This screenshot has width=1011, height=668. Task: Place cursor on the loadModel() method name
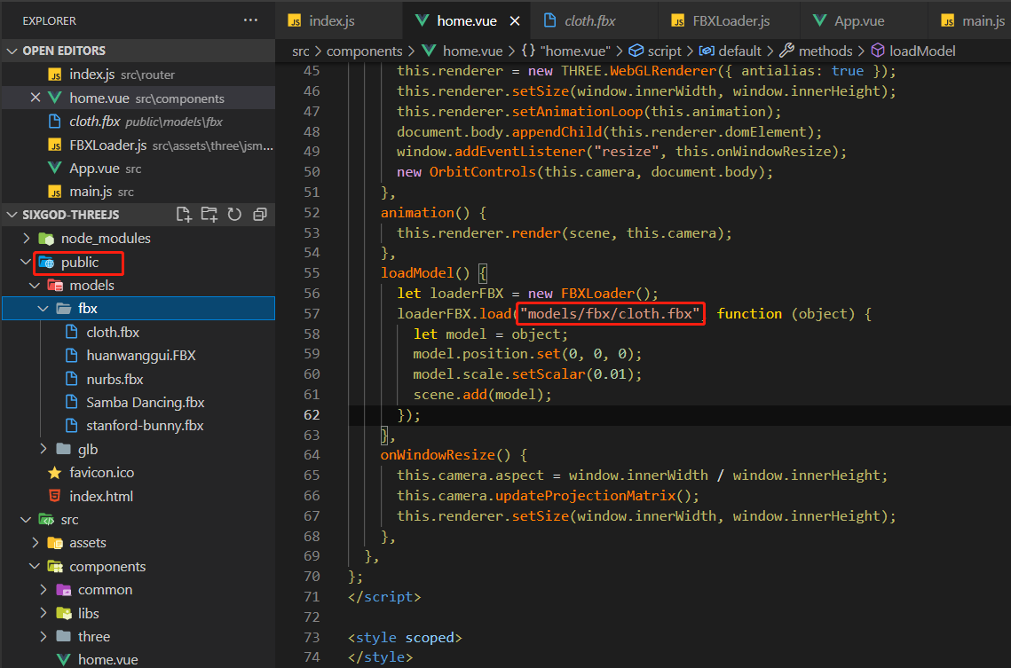pyautogui.click(x=417, y=273)
